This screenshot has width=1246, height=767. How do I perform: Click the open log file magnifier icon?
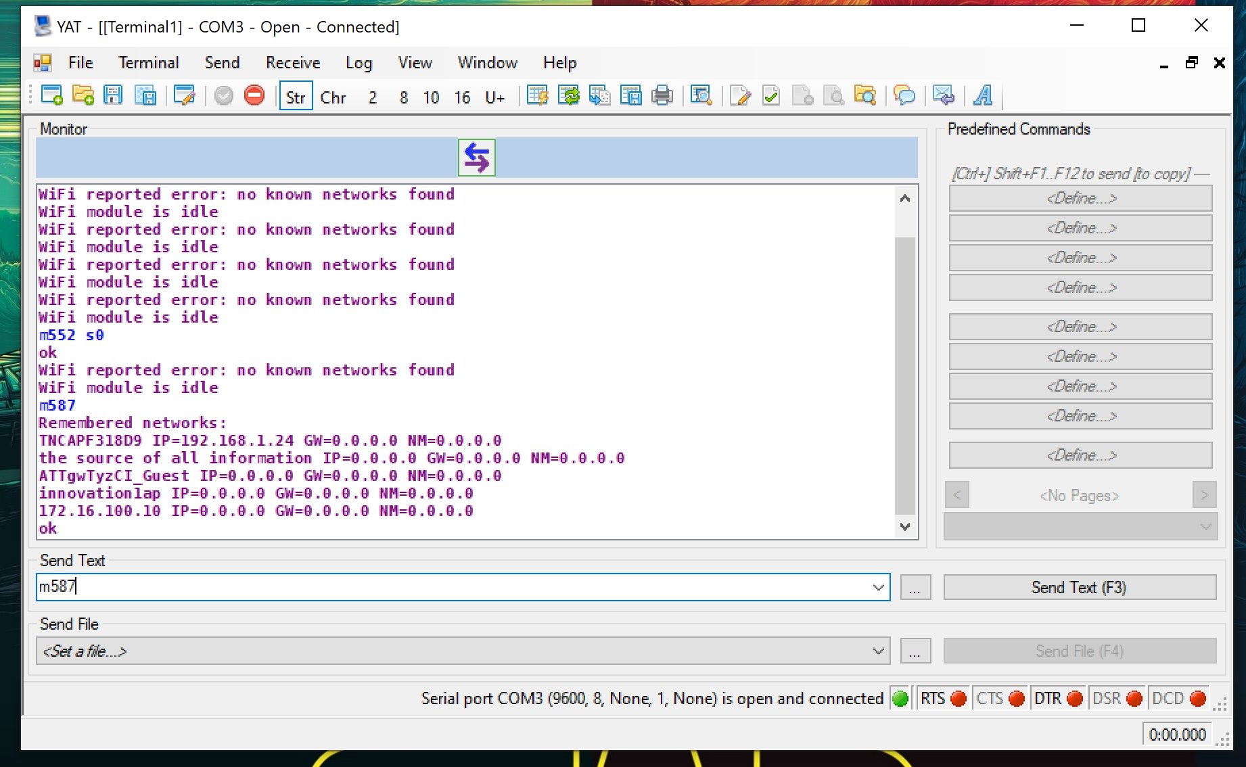834,96
